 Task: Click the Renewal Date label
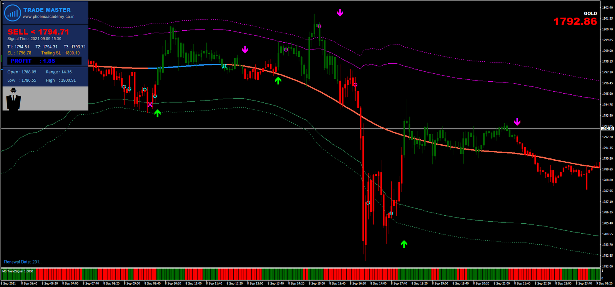(x=22, y=262)
